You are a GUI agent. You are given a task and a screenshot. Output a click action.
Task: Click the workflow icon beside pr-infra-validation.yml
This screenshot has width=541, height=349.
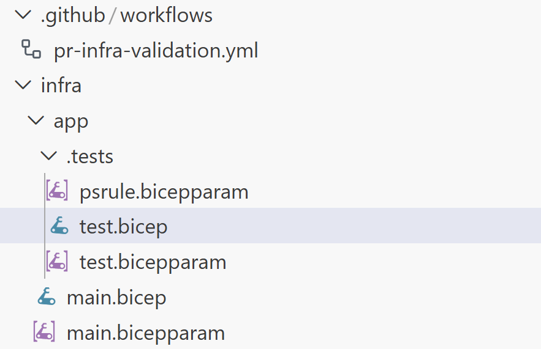click(x=31, y=49)
